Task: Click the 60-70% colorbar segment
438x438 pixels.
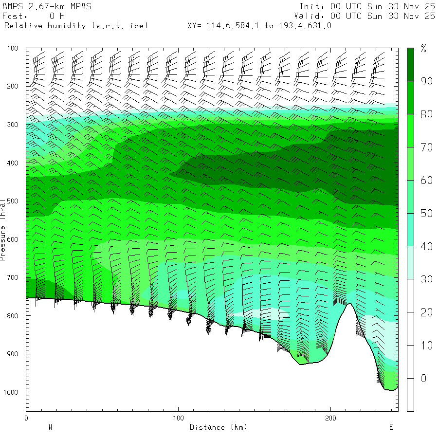Action: [410, 164]
